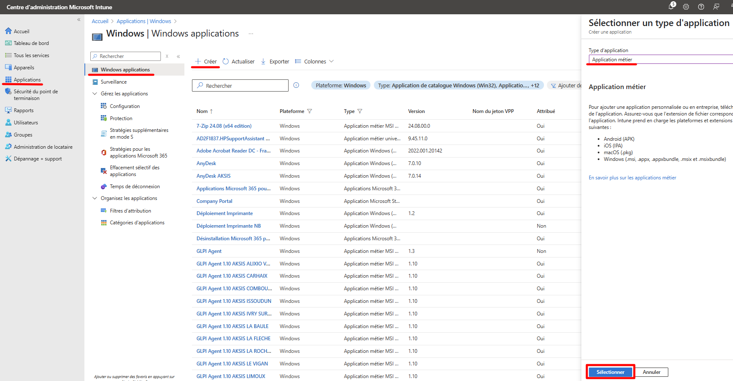Open the Type d'application combo box
This screenshot has height=381, width=733.
click(661, 60)
